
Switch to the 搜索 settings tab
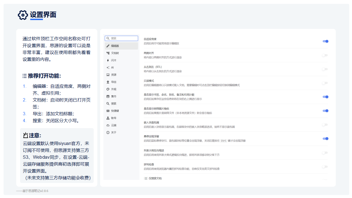(108, 103)
